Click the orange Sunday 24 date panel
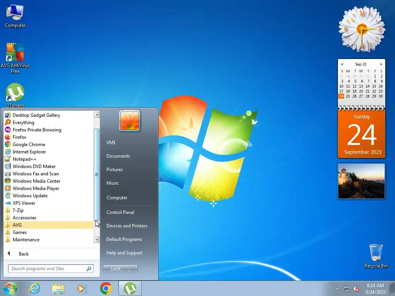Viewport: 395px width, 296px height. [361, 134]
